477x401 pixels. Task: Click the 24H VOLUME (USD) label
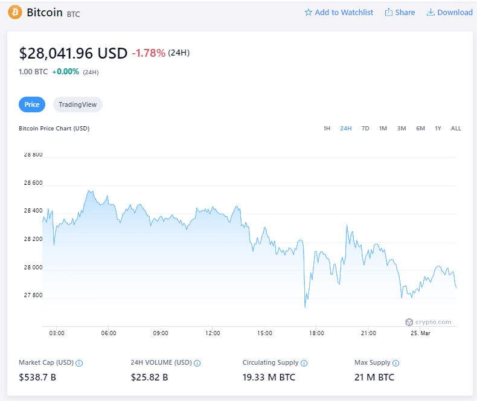161,363
